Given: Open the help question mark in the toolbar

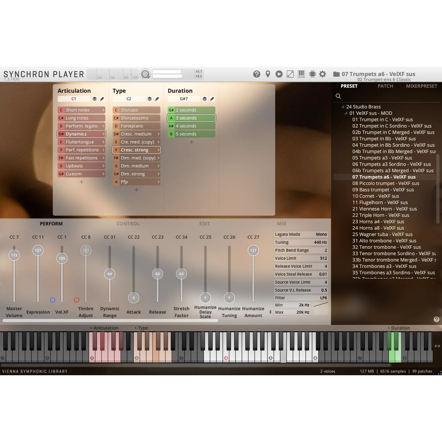Looking at the screenshot, I should pyautogui.click(x=256, y=74).
